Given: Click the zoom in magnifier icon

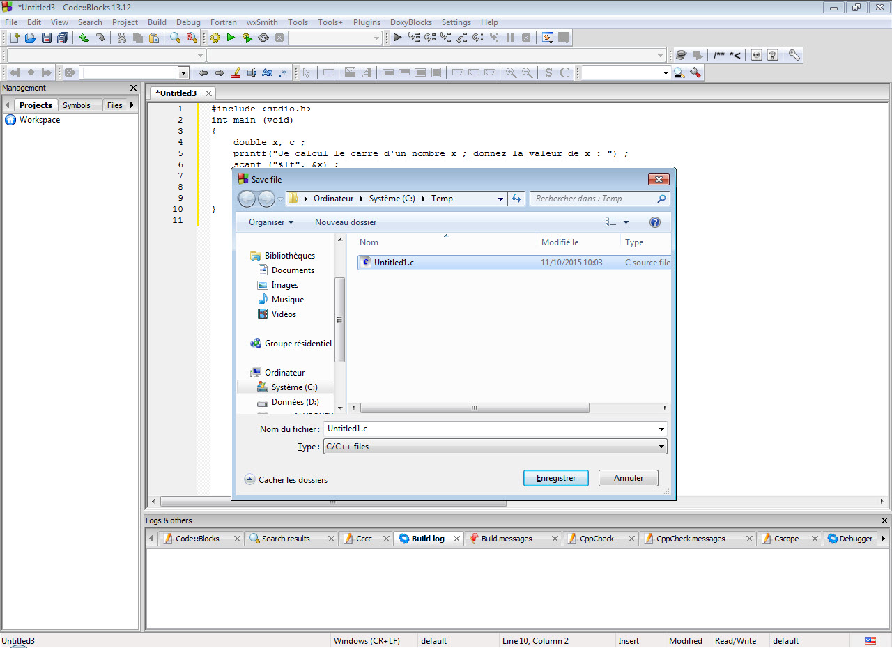Looking at the screenshot, I should [x=511, y=72].
